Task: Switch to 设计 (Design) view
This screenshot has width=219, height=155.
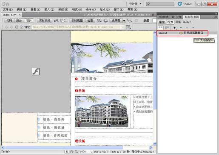Action: [x=29, y=20]
